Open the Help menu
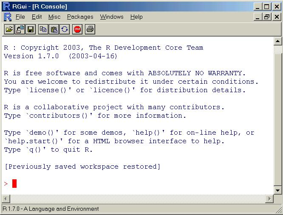The height and width of the screenshot is (215, 283). click(136, 17)
